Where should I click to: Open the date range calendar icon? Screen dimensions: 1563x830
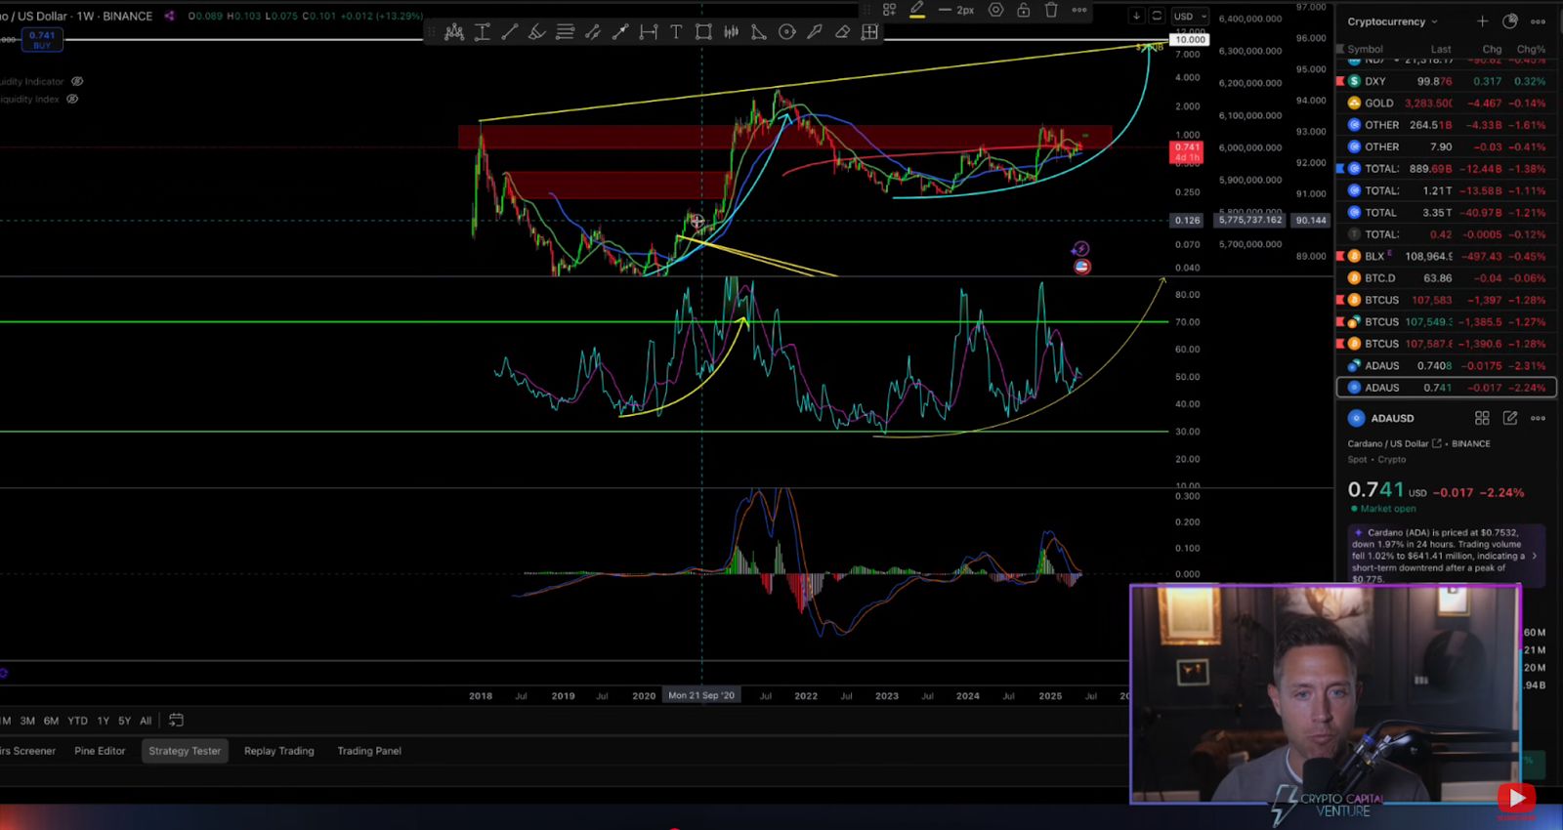(176, 721)
